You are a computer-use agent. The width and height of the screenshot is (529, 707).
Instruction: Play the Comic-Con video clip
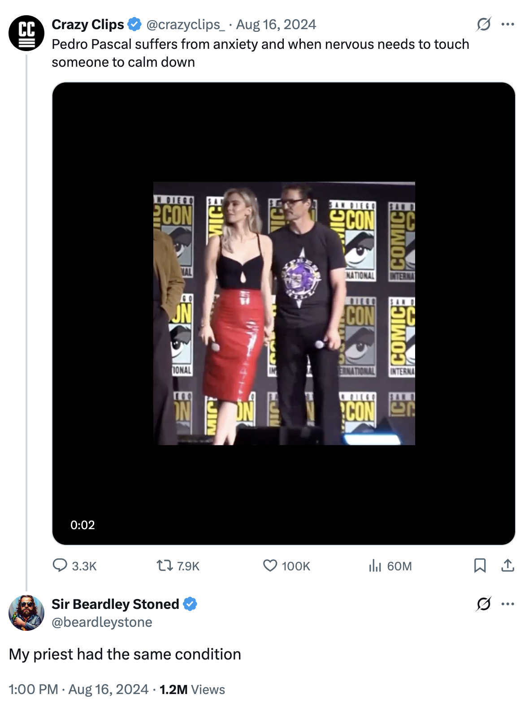[x=284, y=313]
